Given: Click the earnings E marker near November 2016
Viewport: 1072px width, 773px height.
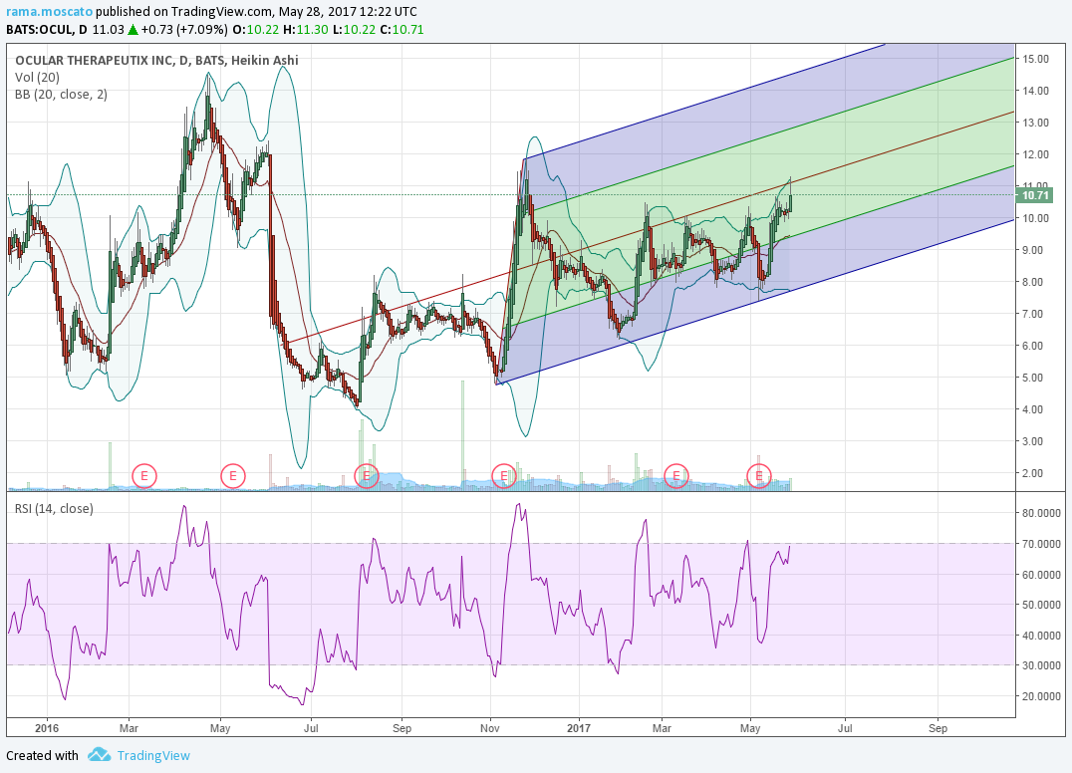Looking at the screenshot, I should pos(504,475).
